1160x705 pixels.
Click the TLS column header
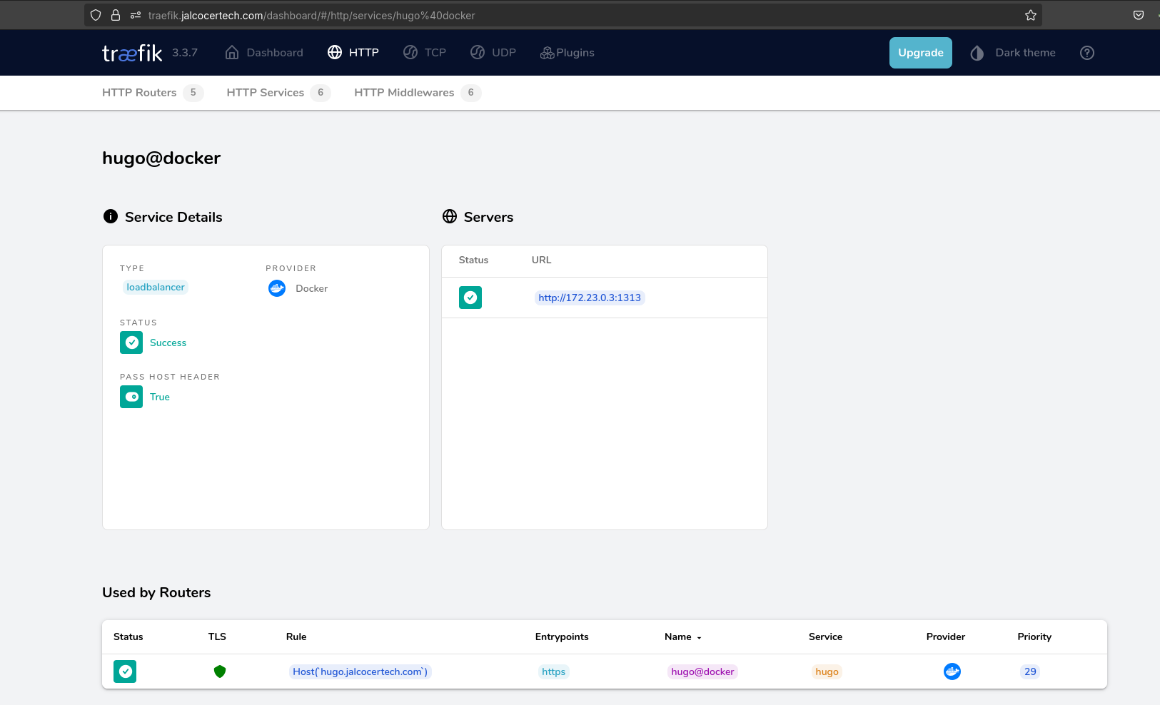tap(217, 636)
